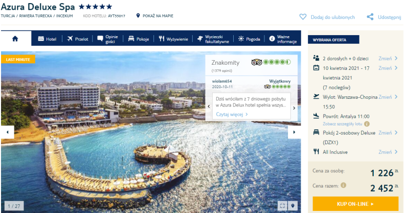Viewport: 404px width, 213px height.
Task: Click reviewer name wiolam654
Action: pos(222,81)
